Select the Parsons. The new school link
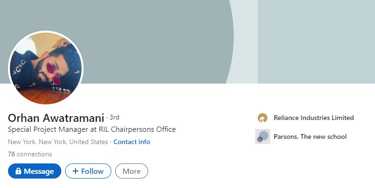The width and height of the screenshot is (375, 188). coord(310,137)
